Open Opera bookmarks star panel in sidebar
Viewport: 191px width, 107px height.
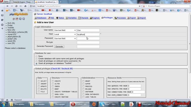pyautogui.click(x=2, y=11)
